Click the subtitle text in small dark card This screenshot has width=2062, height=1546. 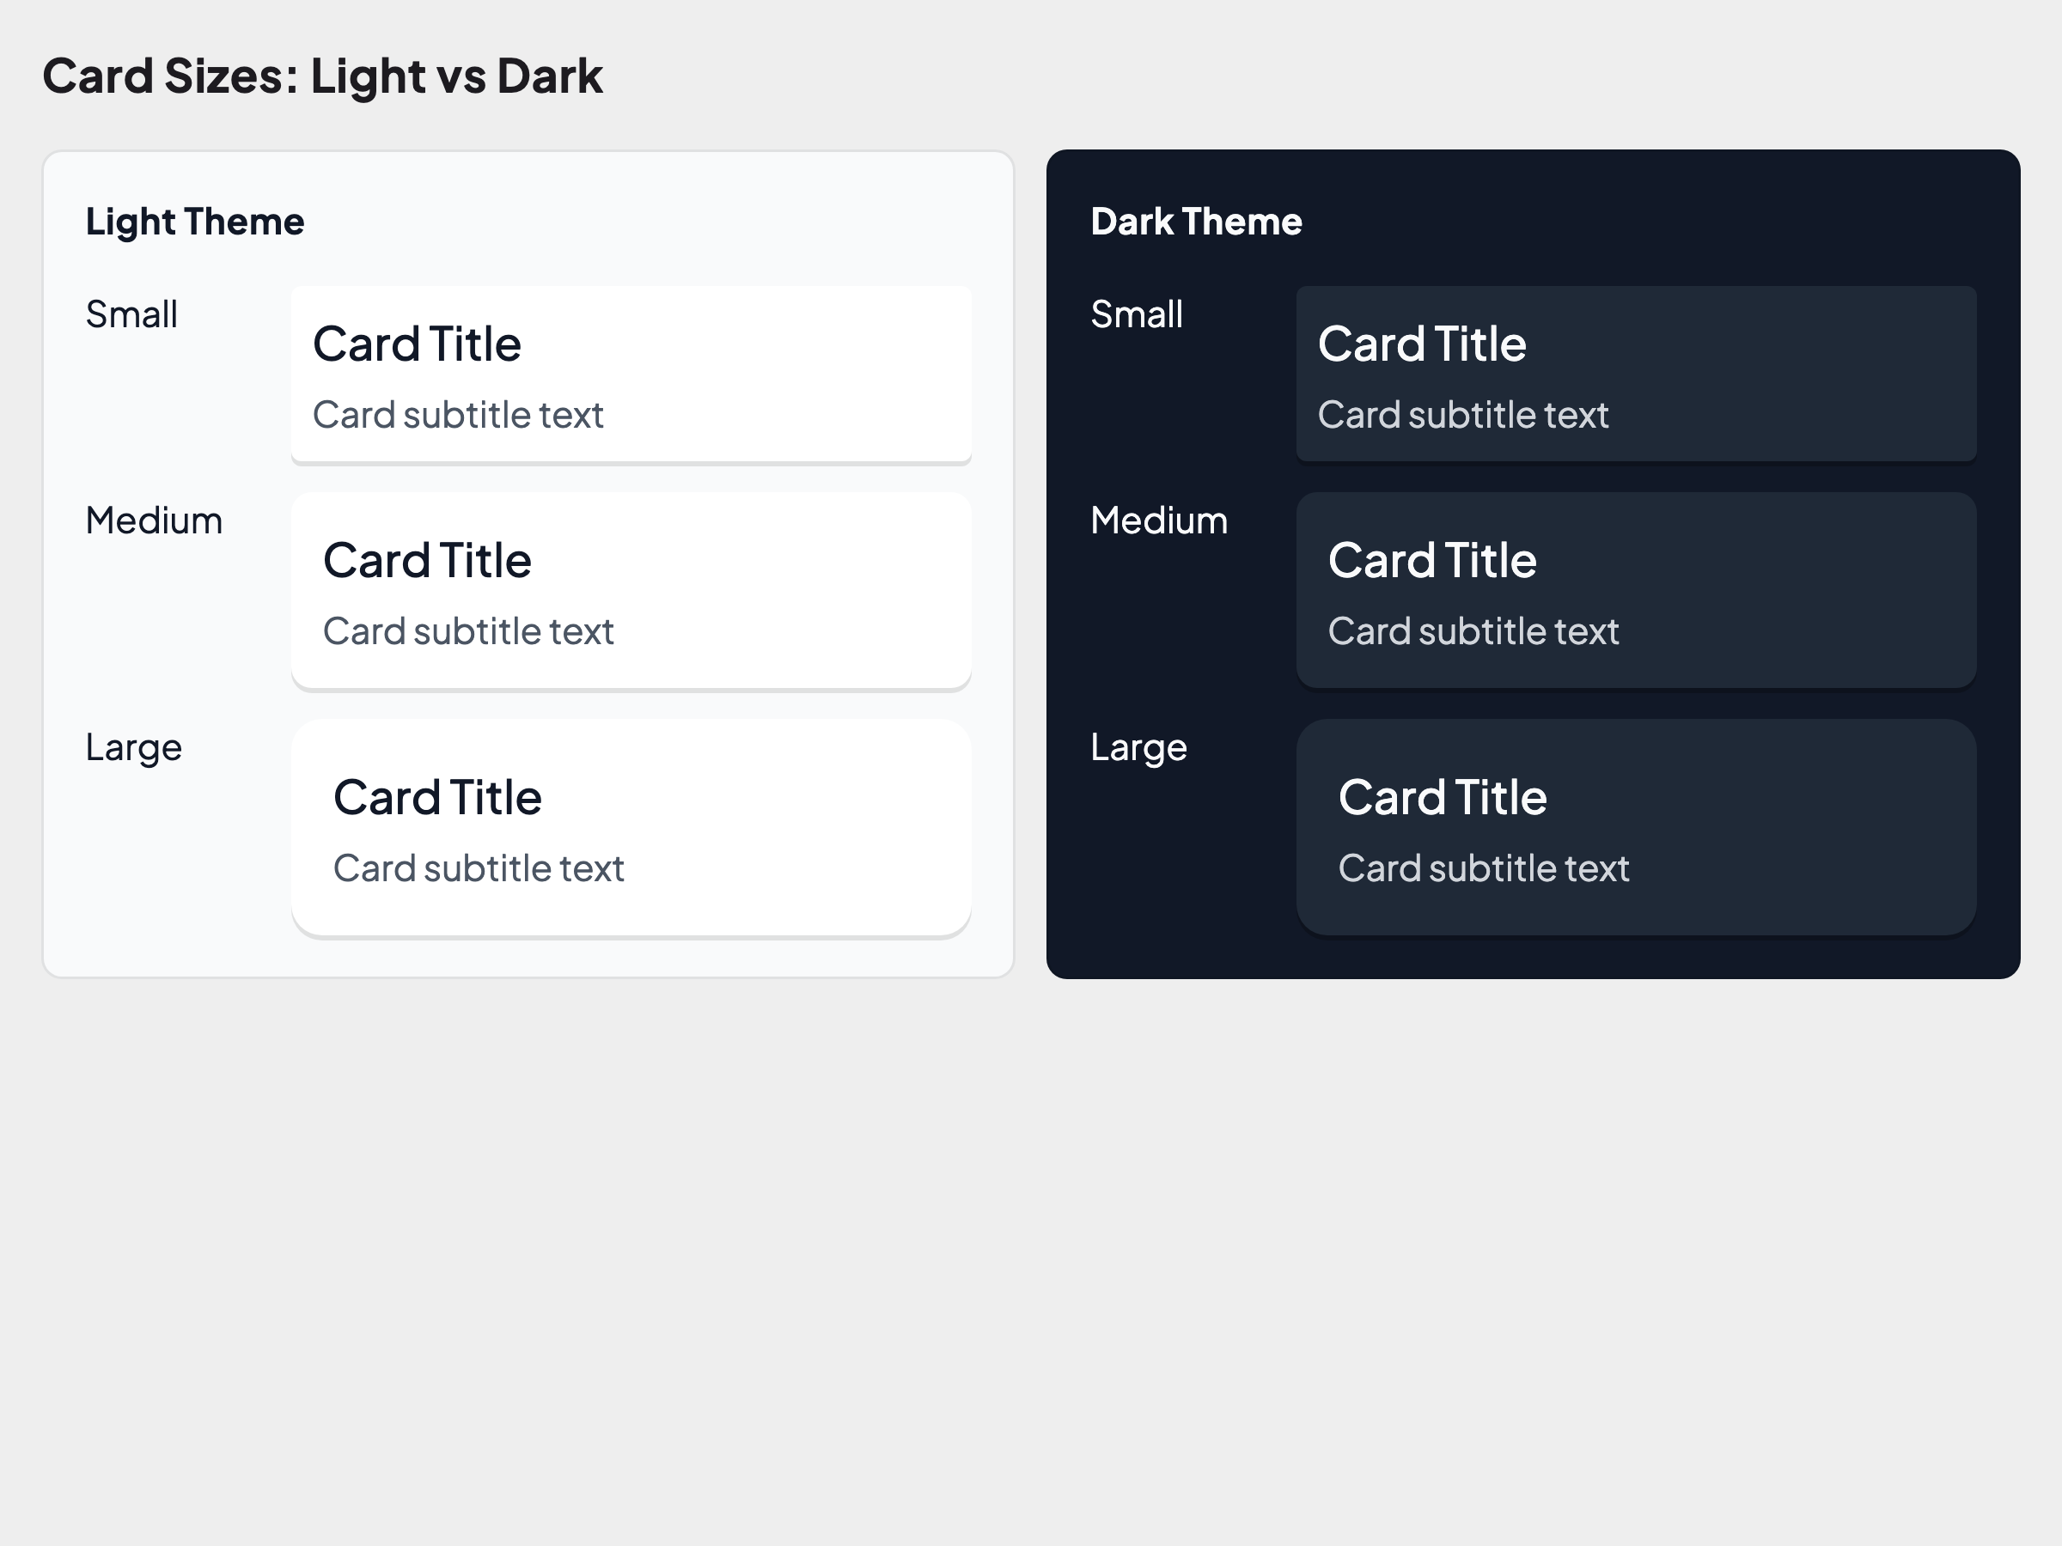[x=1462, y=415]
